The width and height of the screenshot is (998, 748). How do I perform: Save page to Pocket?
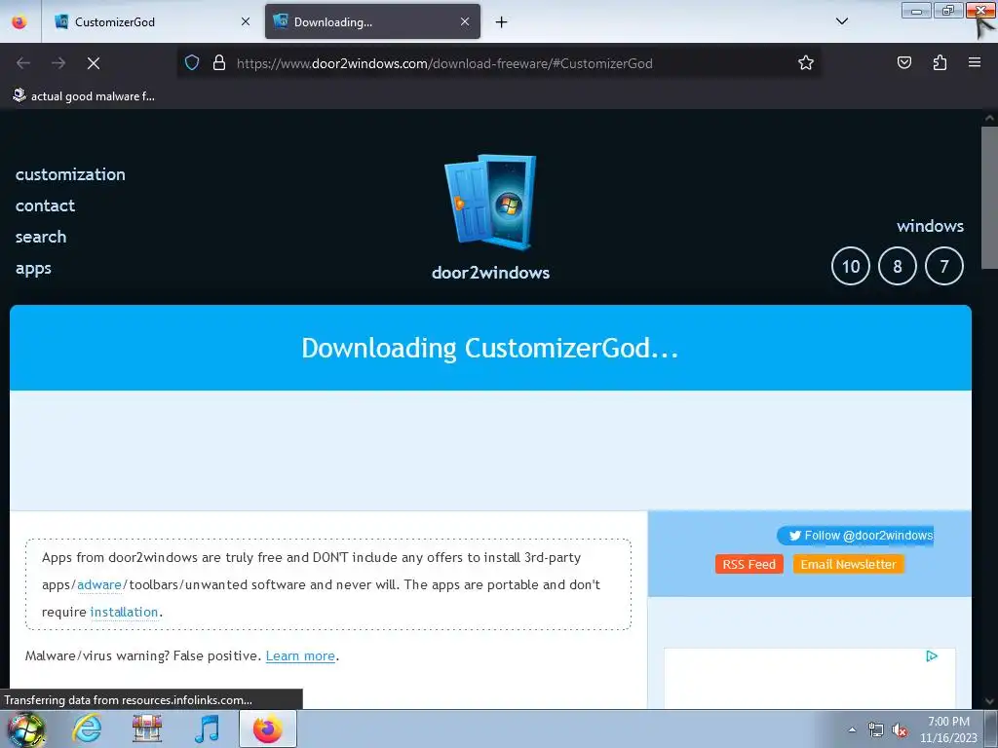(x=904, y=62)
